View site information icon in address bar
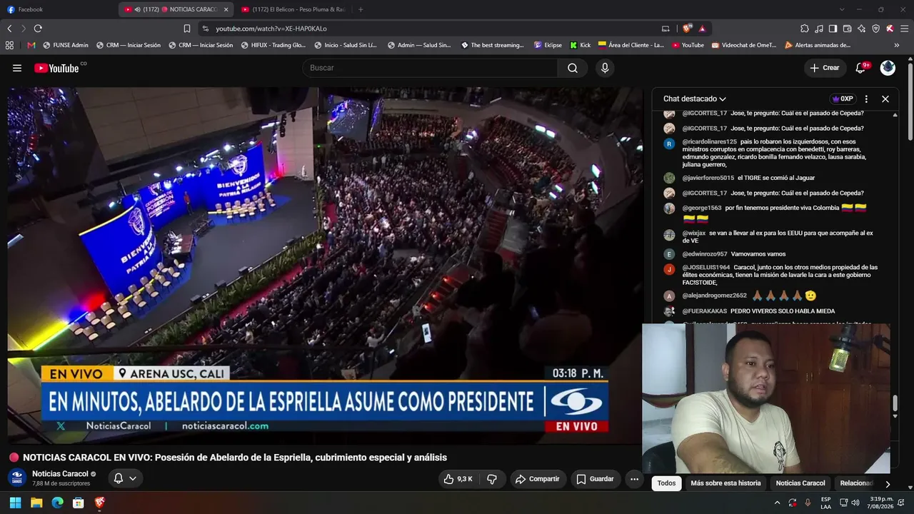914x514 pixels. (205, 29)
